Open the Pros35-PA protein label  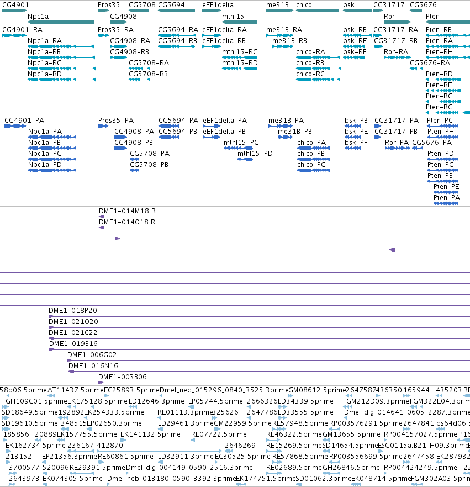(116, 121)
